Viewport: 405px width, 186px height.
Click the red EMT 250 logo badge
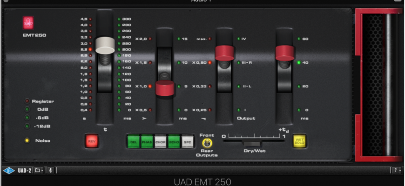click(28, 22)
